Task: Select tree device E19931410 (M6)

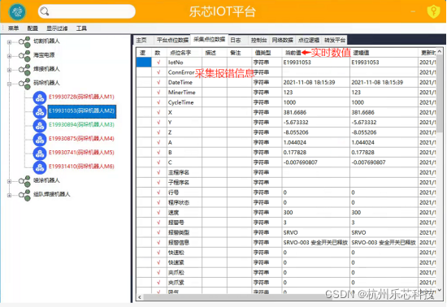Action: (81, 166)
